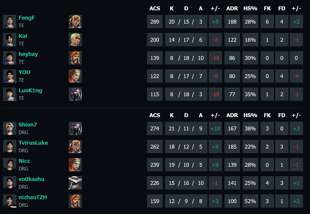Click FengF's ACS value 289
Viewport: 310px width, 214px height.
pos(155,22)
